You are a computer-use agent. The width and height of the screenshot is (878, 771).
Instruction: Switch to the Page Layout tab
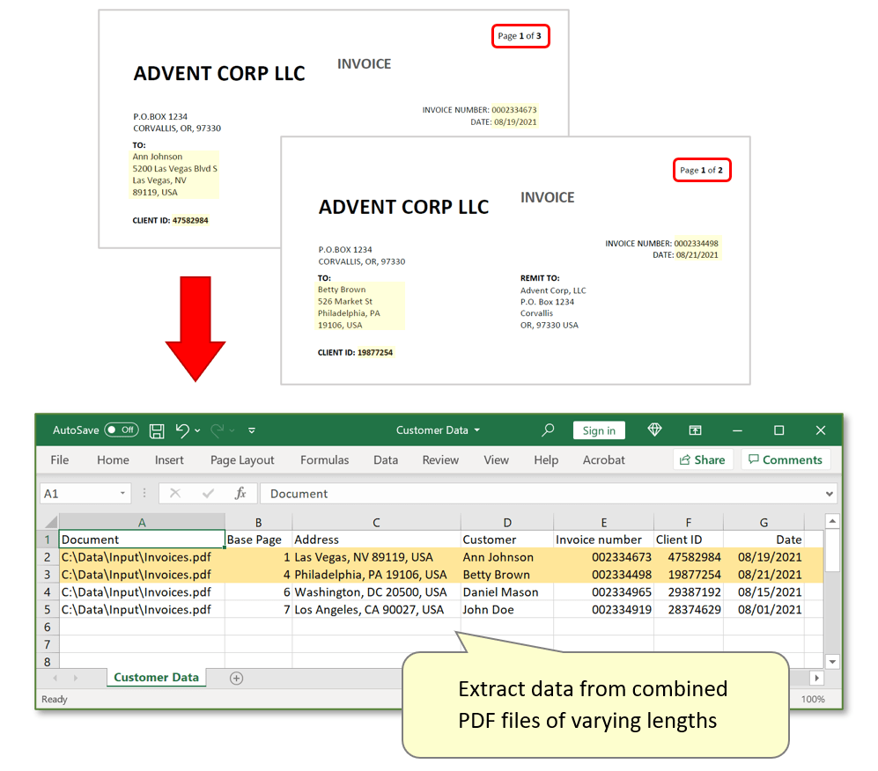coord(242,460)
